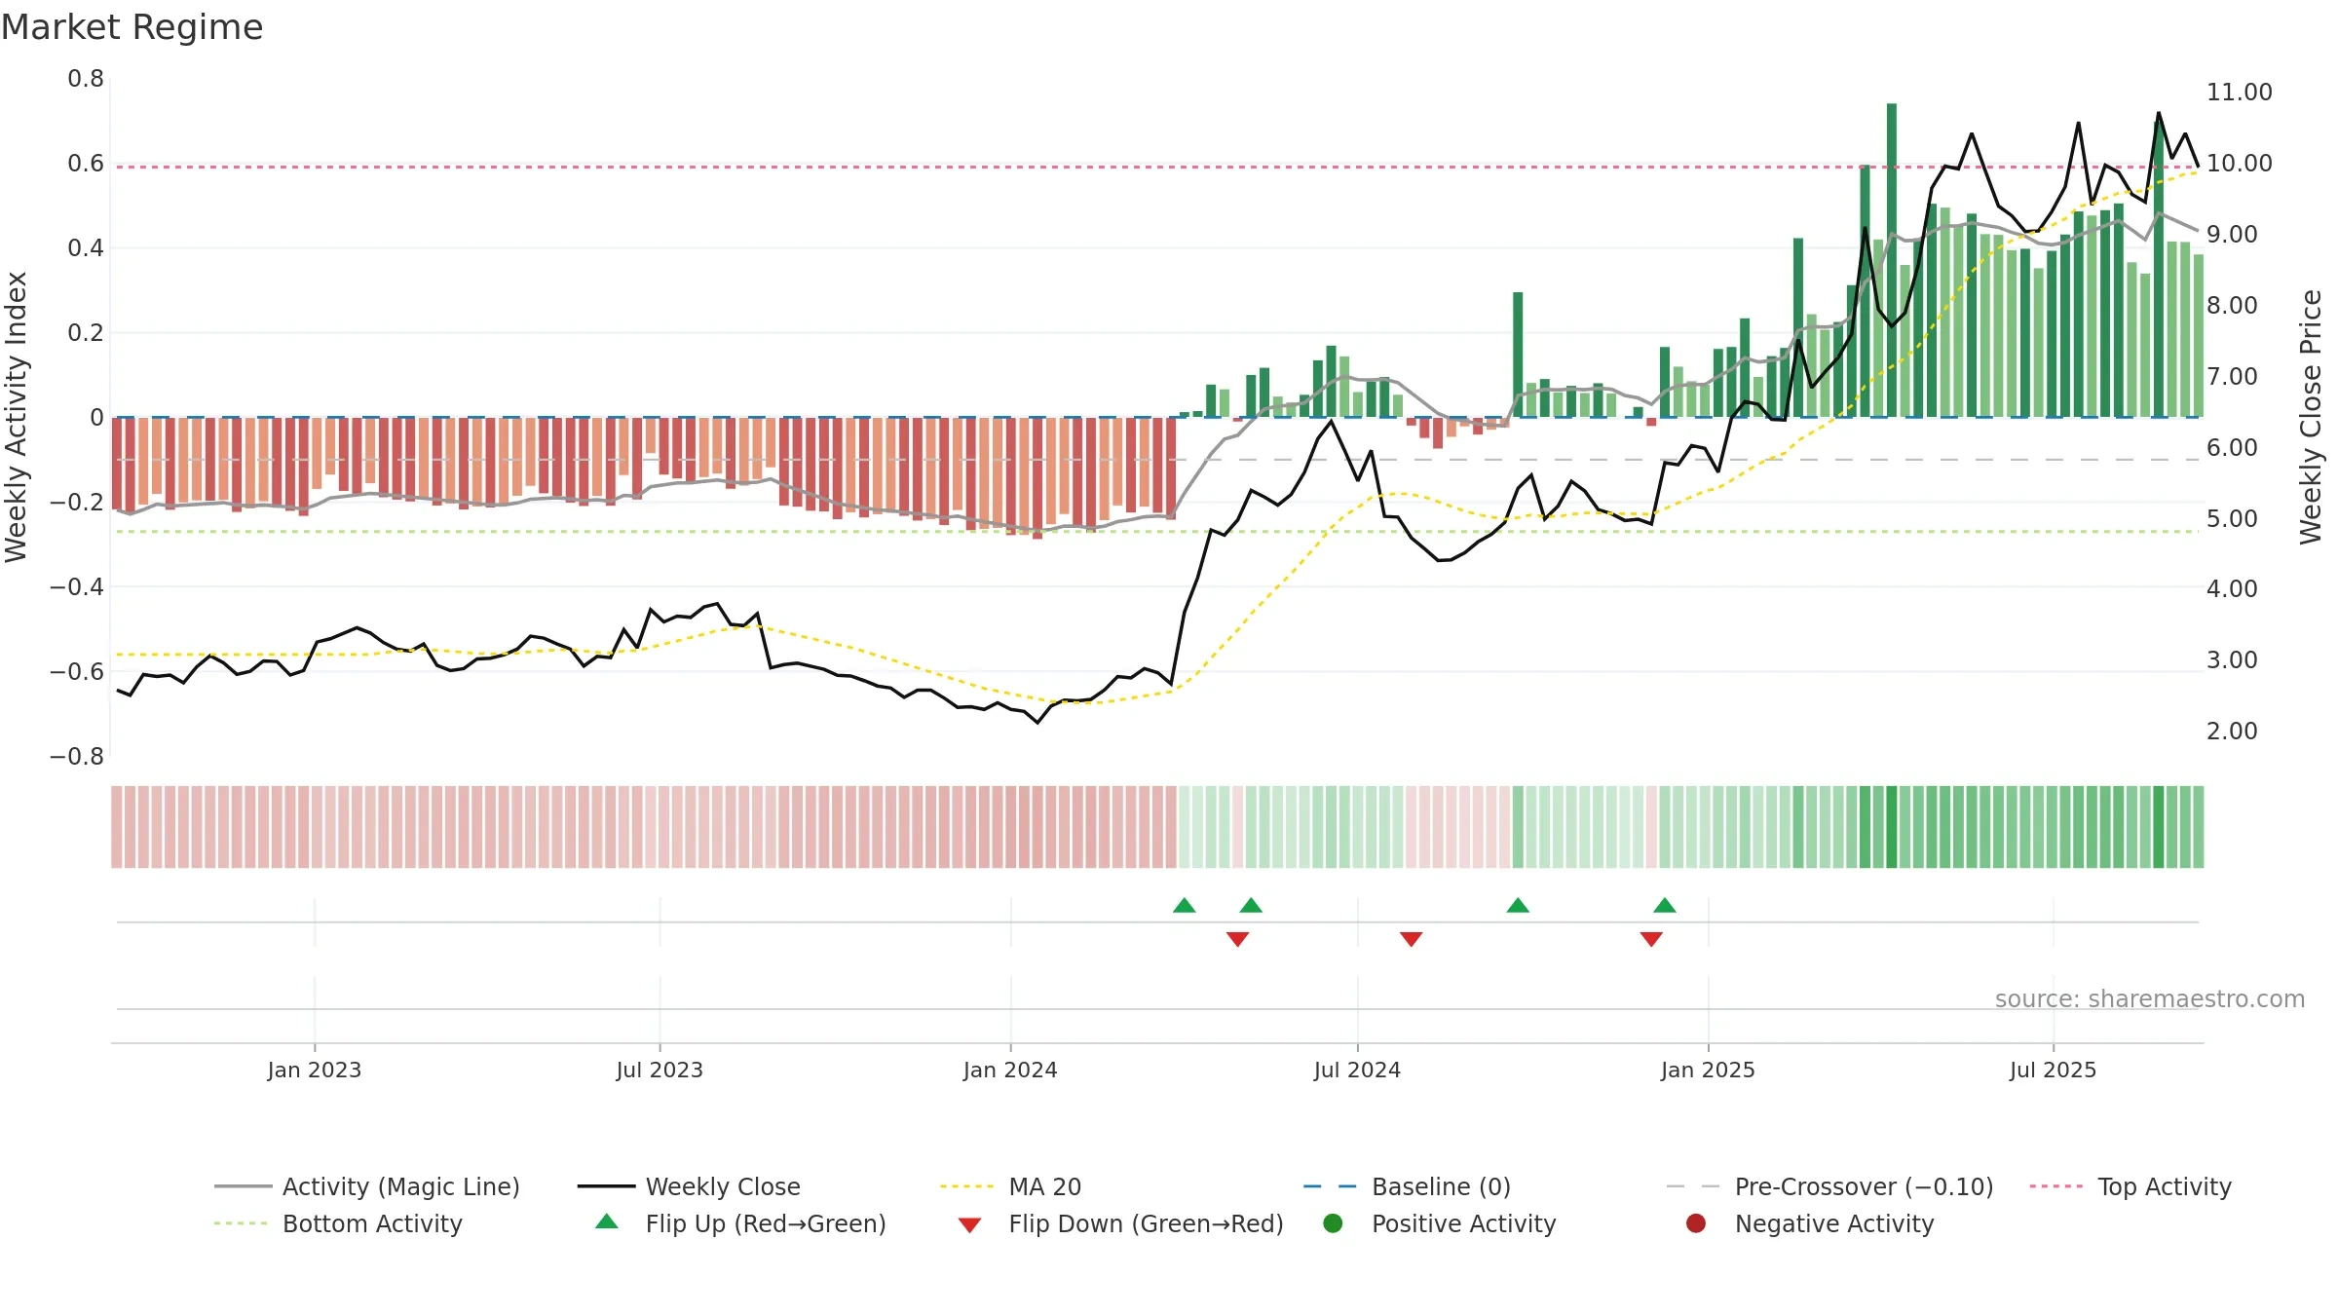Click the source: sharemaestro.com text
Viewport: 2338px width, 1315px height.
pyautogui.click(x=2150, y=999)
